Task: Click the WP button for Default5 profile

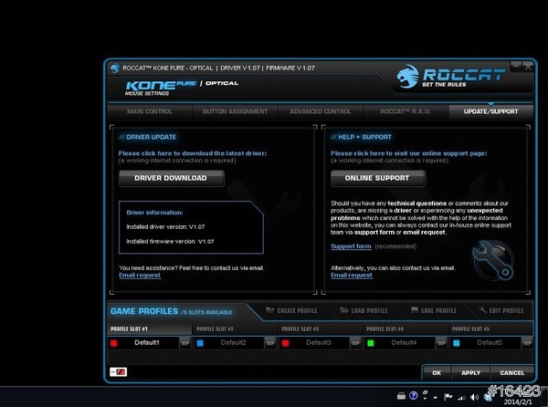Action: tap(526, 342)
